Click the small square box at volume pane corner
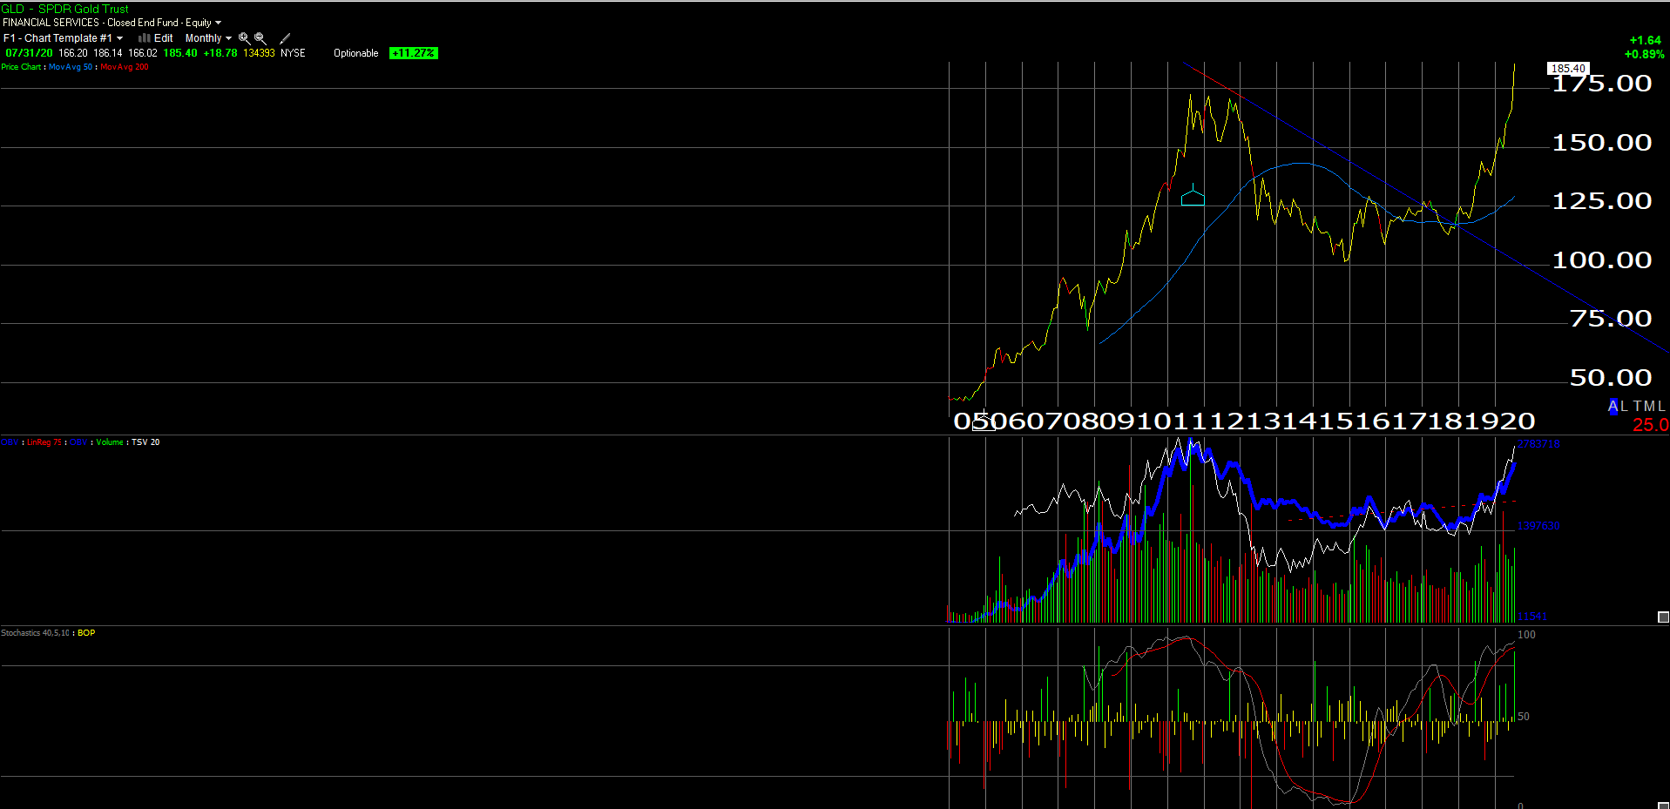Screen dimensions: 1670x809 (1663, 617)
